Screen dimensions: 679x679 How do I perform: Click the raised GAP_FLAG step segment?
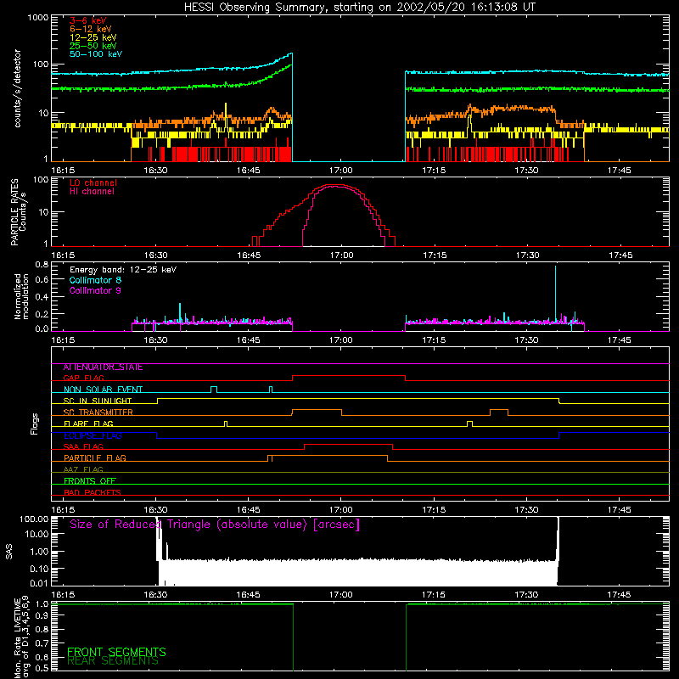click(x=349, y=376)
